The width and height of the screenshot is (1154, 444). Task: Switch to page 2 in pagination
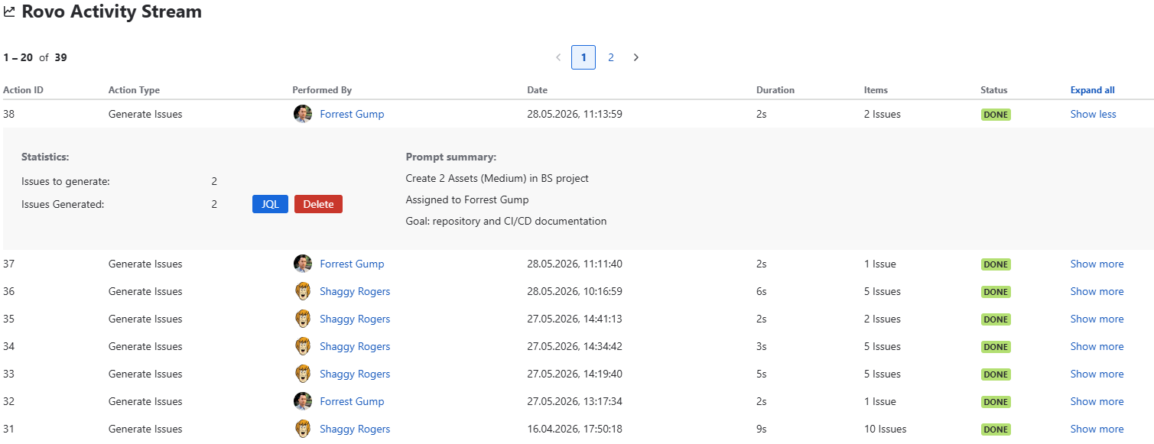(611, 57)
